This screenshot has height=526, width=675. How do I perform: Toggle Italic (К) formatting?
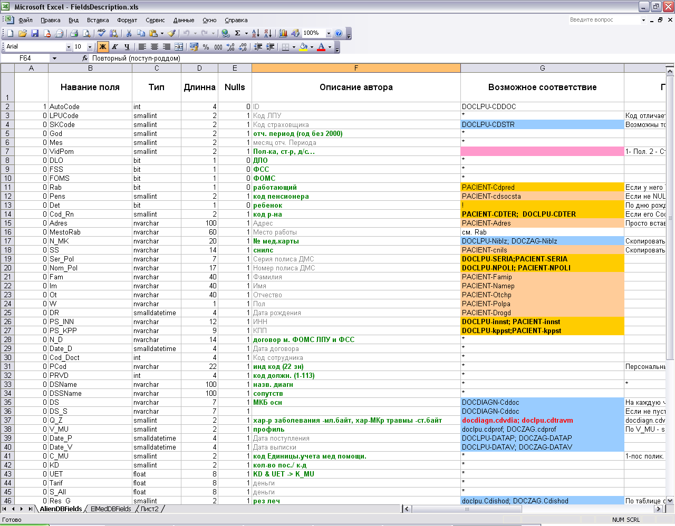click(x=114, y=47)
